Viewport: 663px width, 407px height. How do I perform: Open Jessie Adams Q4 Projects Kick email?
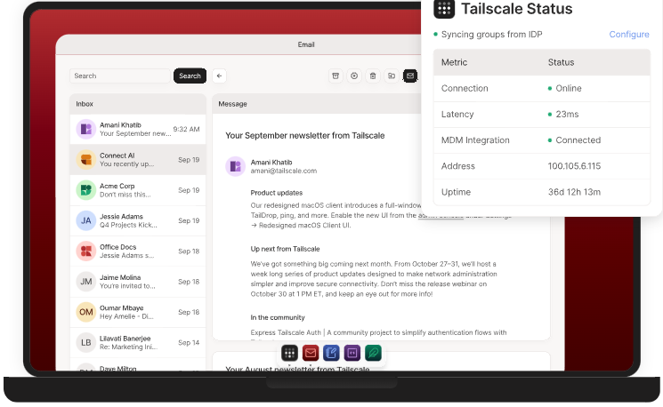coord(138,220)
